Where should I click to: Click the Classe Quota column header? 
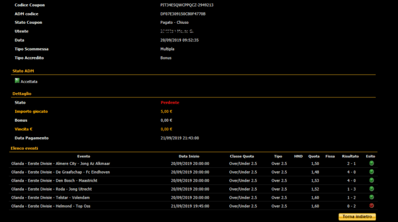point(242,157)
